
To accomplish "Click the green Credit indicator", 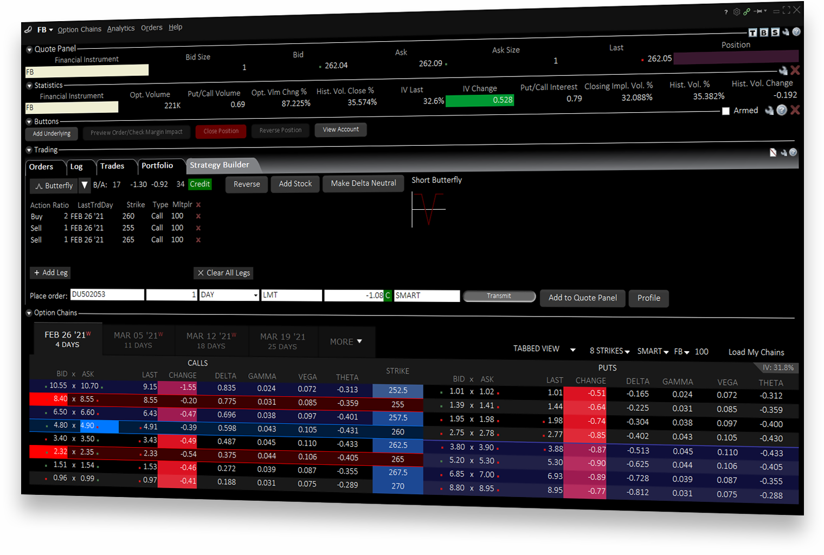I will pyautogui.click(x=199, y=184).
